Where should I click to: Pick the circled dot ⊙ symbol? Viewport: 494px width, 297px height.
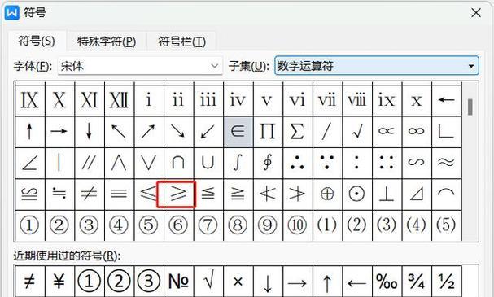[x=357, y=194]
